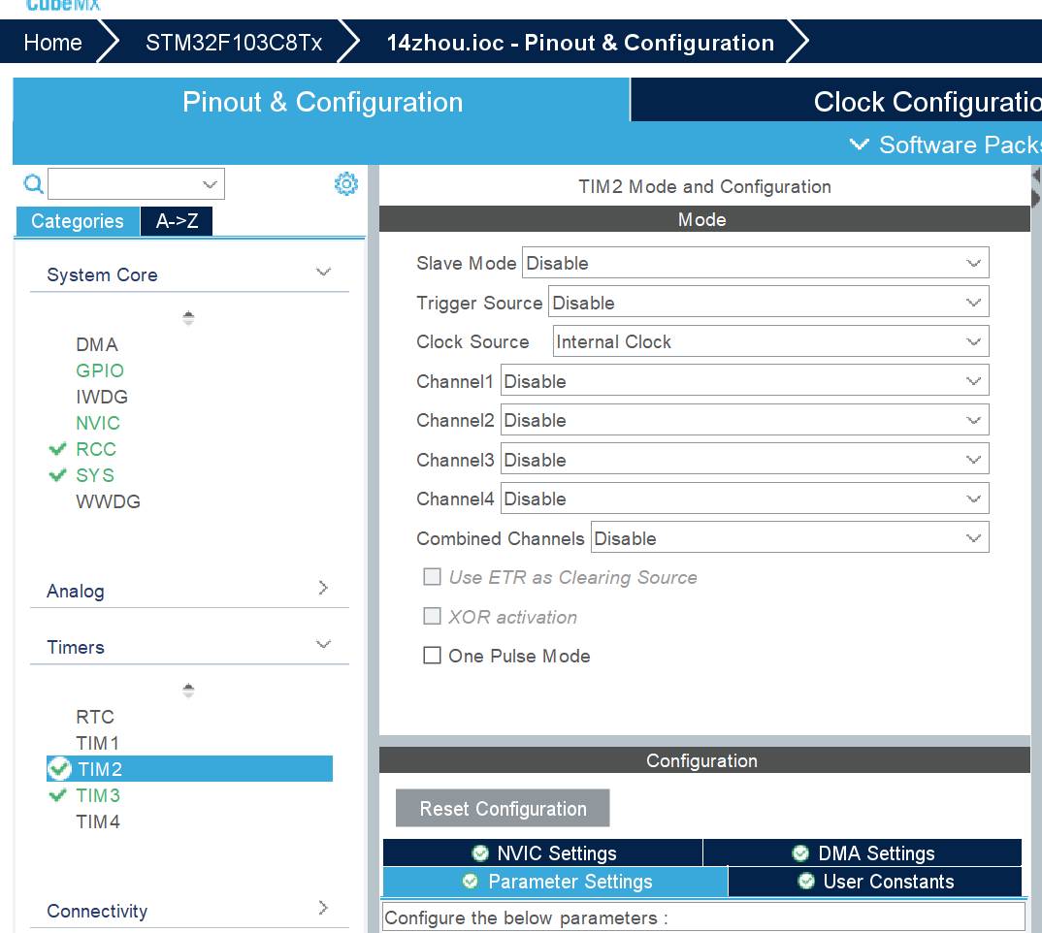1042x933 pixels.
Task: Select TIM4 under Timers
Action: coord(98,821)
